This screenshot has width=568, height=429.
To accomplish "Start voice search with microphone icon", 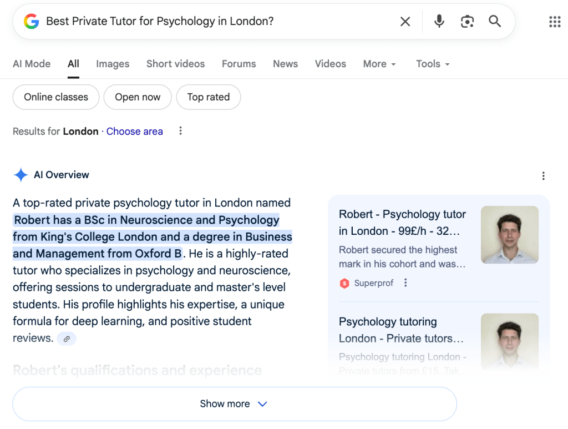I will pos(439,22).
